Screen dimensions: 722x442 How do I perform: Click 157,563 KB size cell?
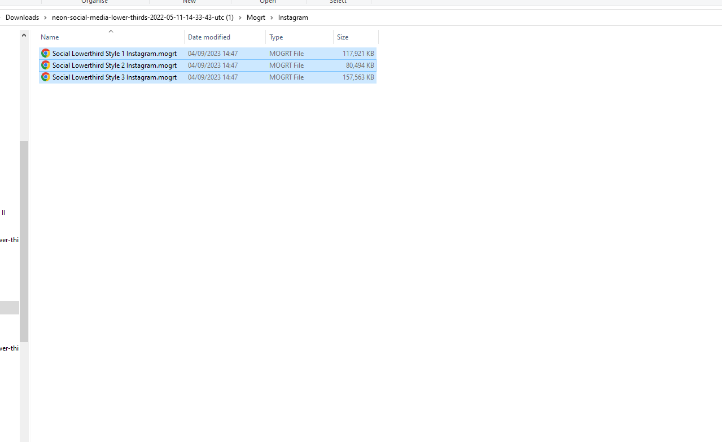(358, 77)
